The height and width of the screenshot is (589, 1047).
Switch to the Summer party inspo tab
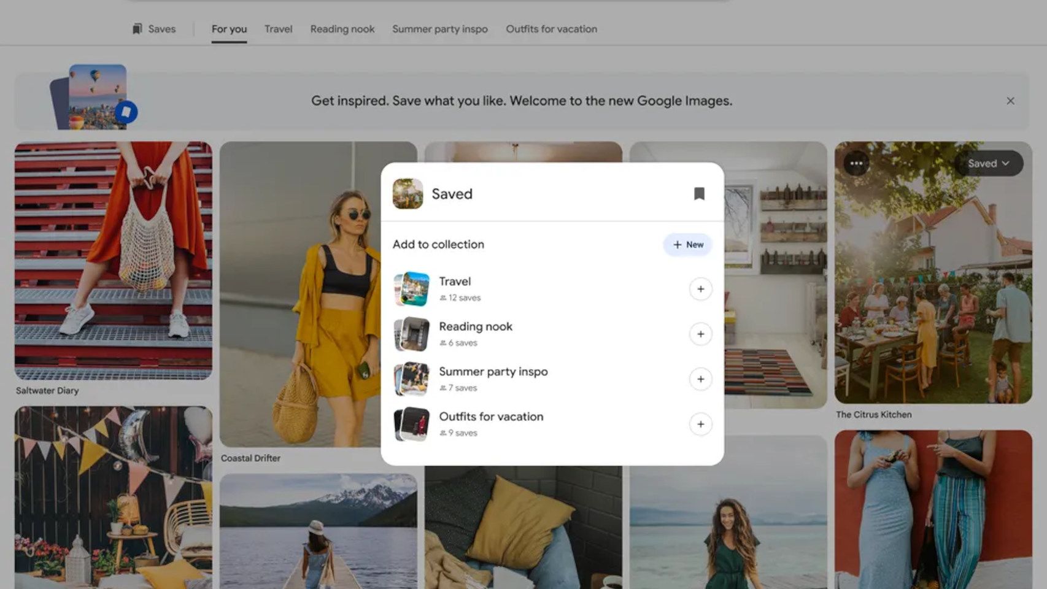point(439,29)
